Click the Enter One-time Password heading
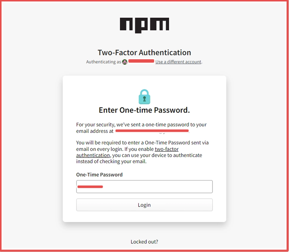Image resolution: width=289 pixels, height=252 pixels. [144, 110]
